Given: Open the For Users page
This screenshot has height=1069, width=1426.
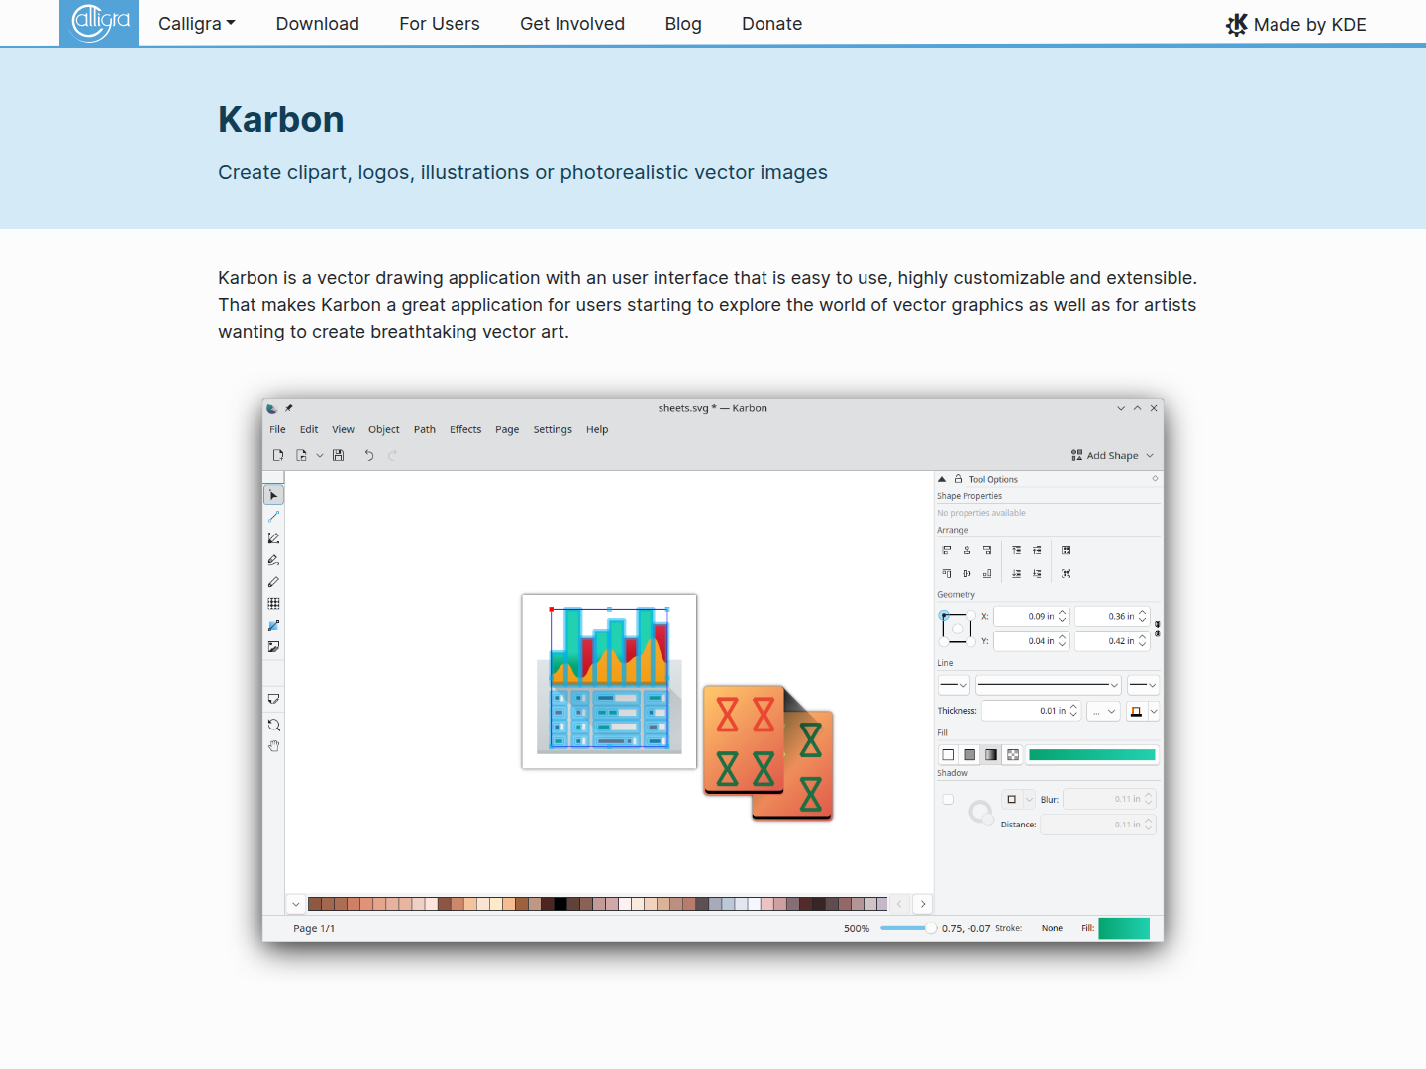Looking at the screenshot, I should [440, 24].
